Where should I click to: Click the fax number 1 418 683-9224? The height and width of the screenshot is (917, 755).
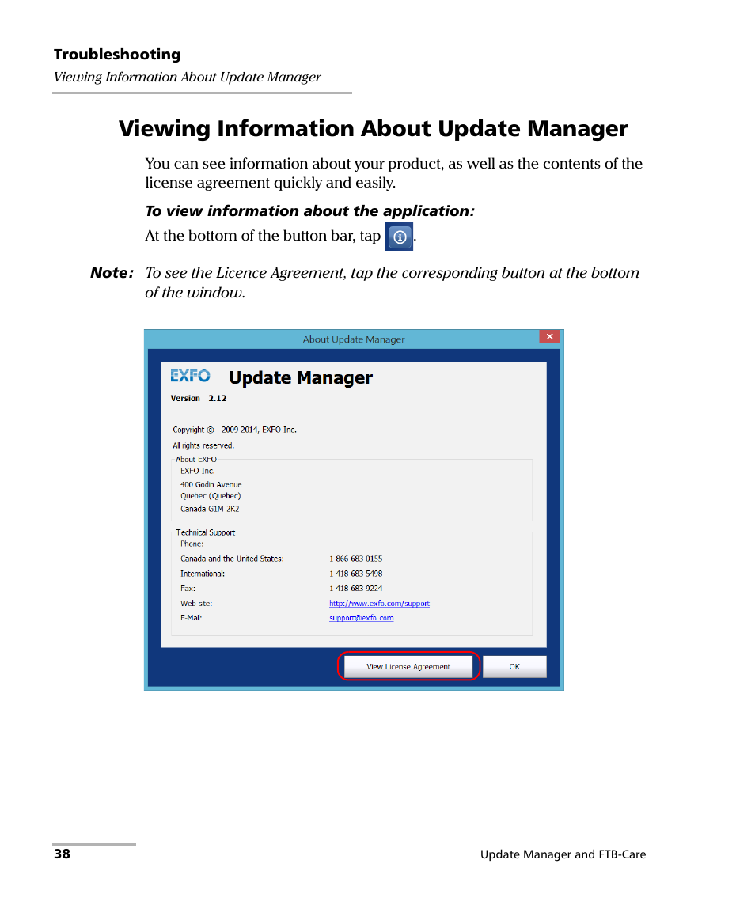(355, 589)
